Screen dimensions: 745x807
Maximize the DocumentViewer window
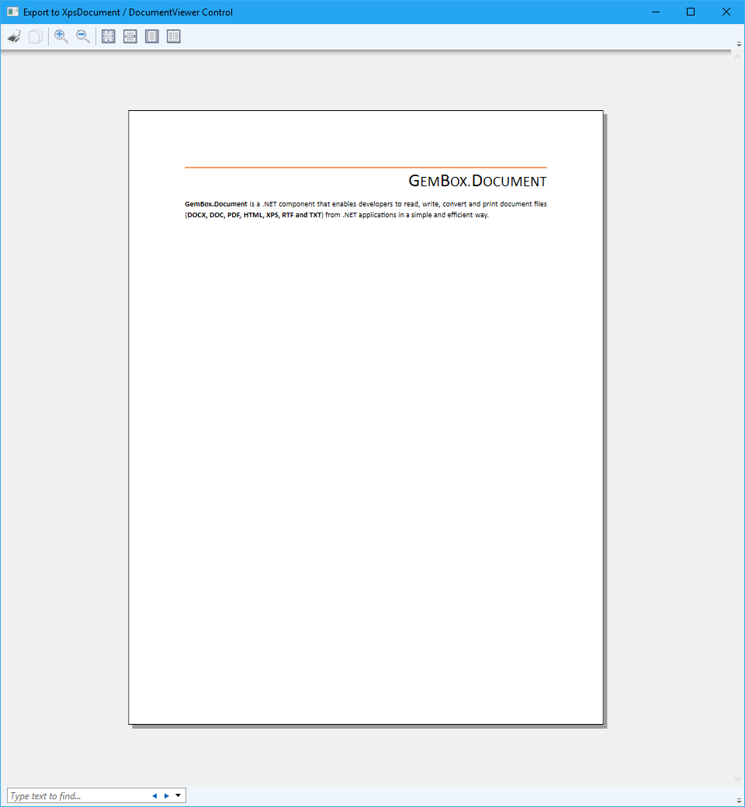pyautogui.click(x=691, y=12)
